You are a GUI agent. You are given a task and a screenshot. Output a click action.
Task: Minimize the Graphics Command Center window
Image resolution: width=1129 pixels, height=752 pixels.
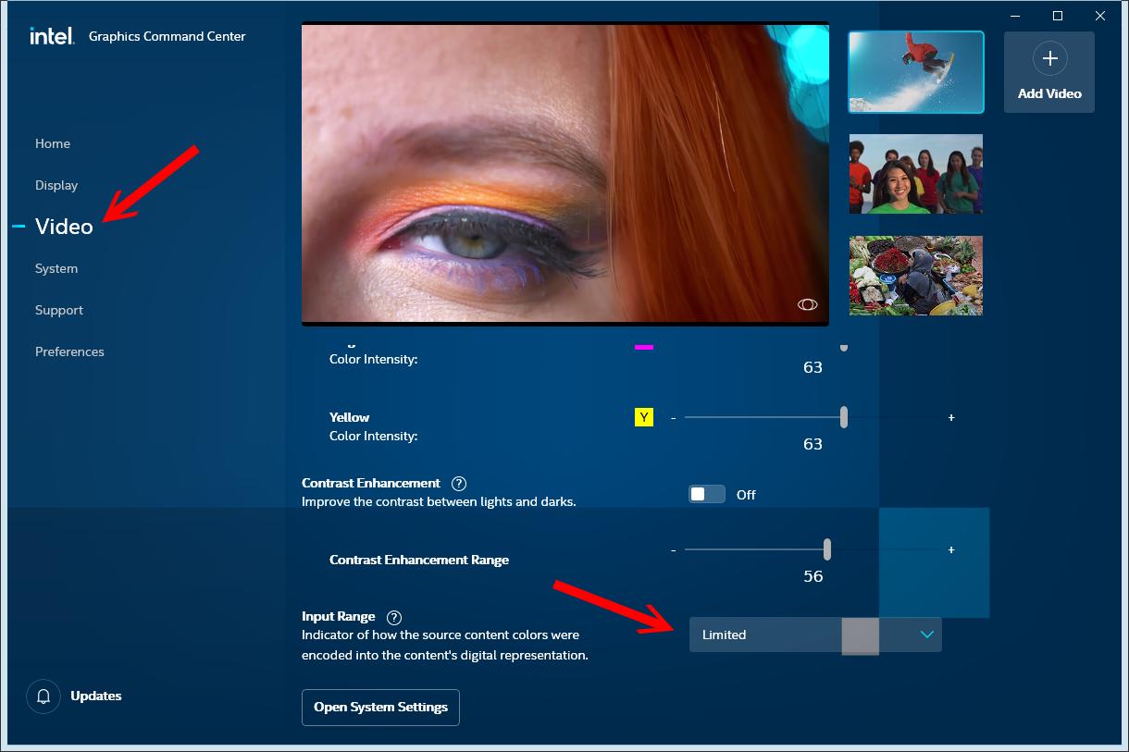1016,16
